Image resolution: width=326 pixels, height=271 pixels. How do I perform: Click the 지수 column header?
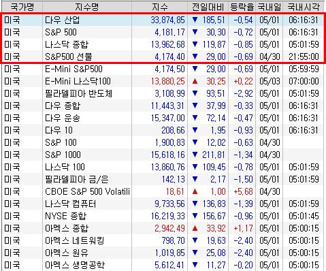160,7
